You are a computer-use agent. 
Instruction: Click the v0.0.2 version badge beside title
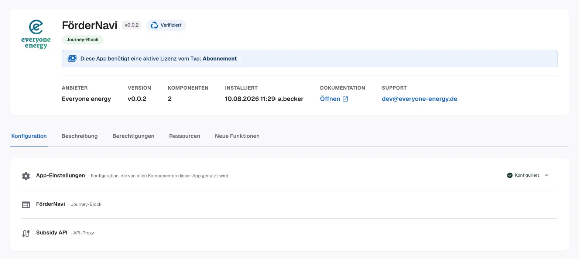[131, 25]
